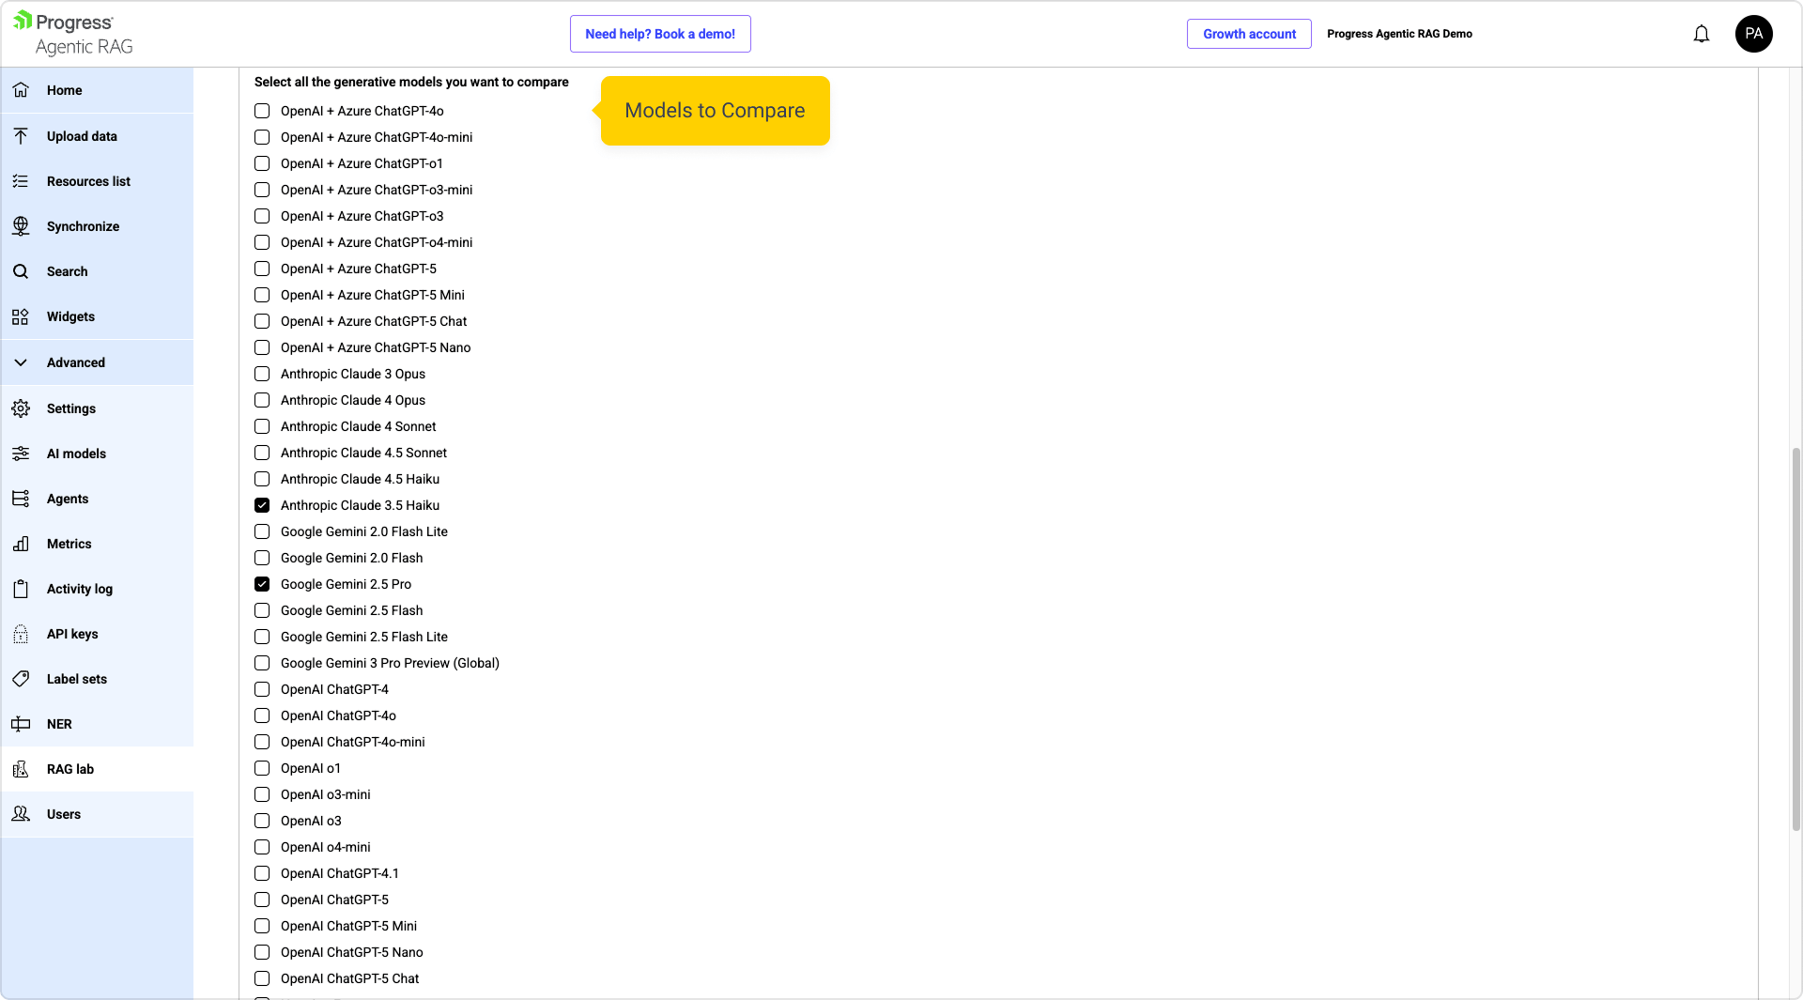Click the Growth account button
This screenshot has height=1000, width=1803.
point(1249,34)
